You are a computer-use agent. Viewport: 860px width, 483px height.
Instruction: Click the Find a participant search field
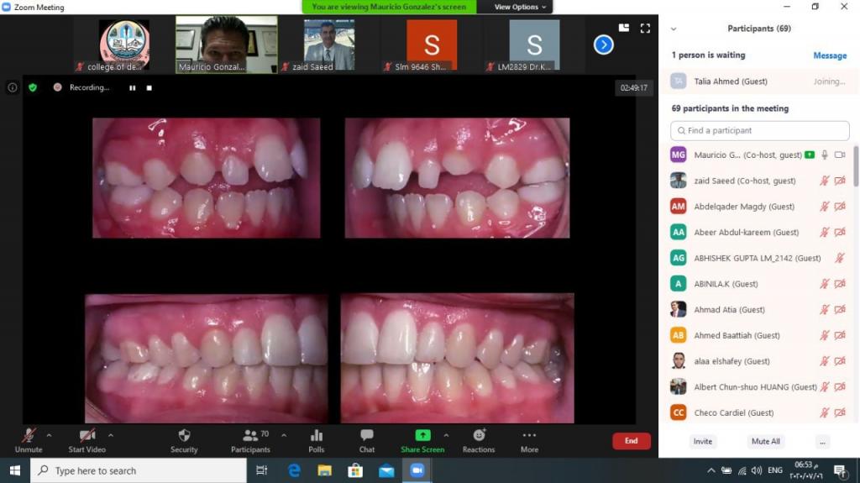point(759,131)
